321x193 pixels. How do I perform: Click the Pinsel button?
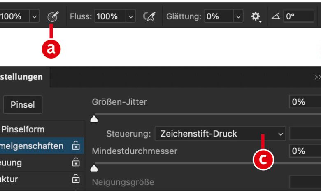click(x=23, y=104)
